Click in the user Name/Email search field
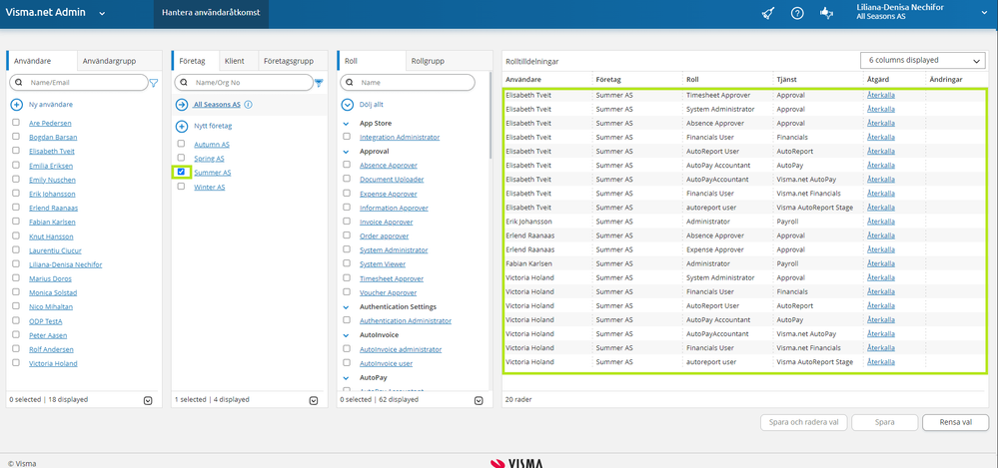998x468 pixels. [78, 83]
